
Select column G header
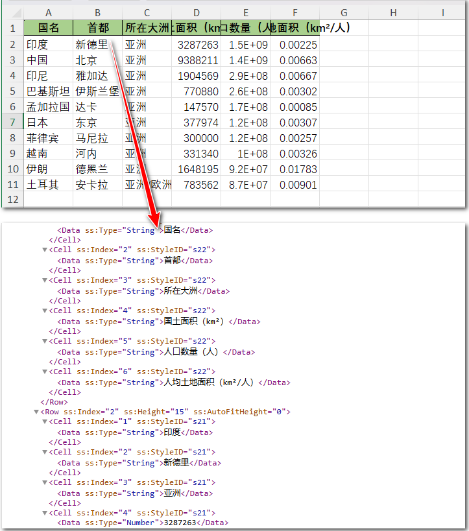tap(344, 13)
